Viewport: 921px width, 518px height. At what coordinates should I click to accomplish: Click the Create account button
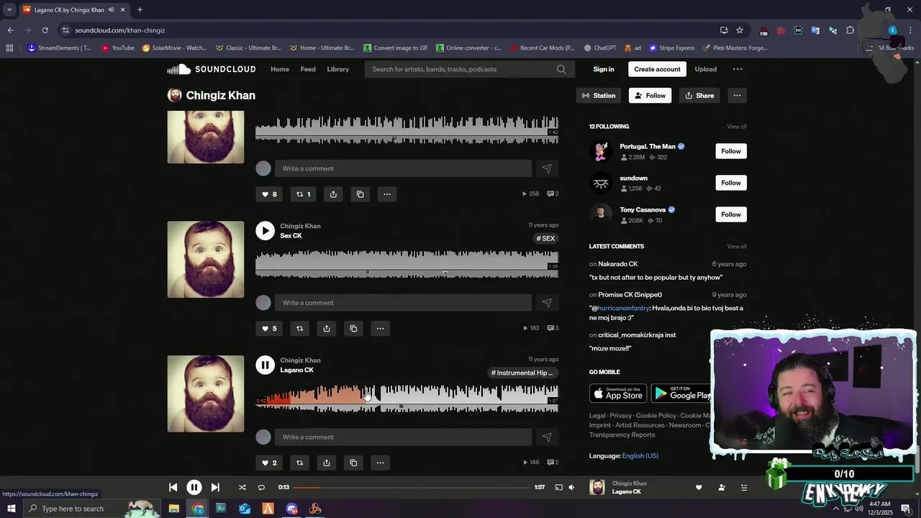tap(657, 69)
